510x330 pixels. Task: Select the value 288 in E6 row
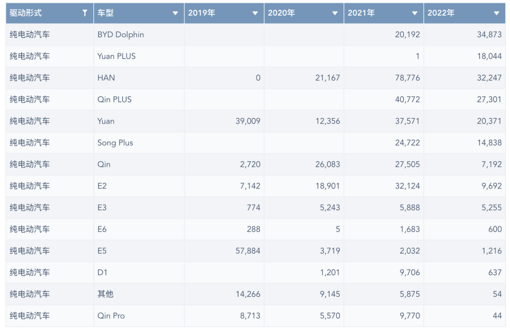coord(254,229)
